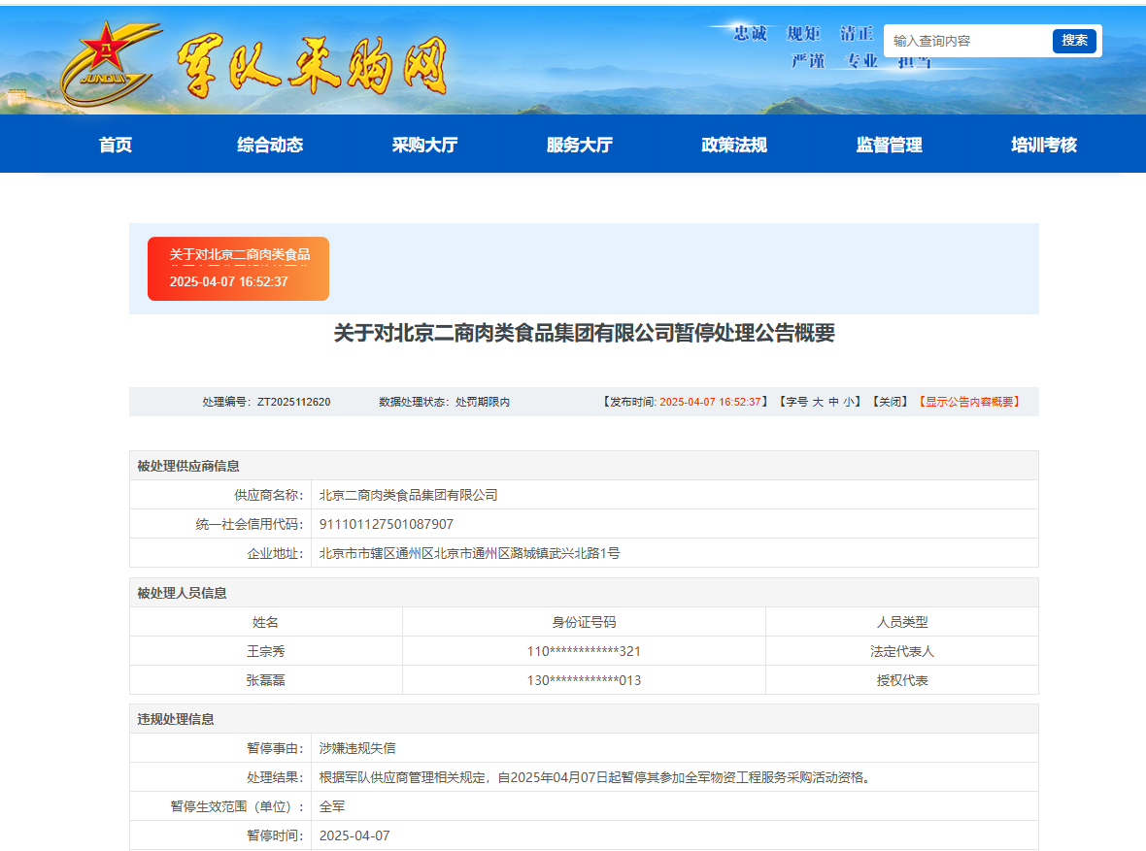Image resolution: width=1146 pixels, height=851 pixels.
Task: Click the 搜索 search button
Action: click(1074, 41)
